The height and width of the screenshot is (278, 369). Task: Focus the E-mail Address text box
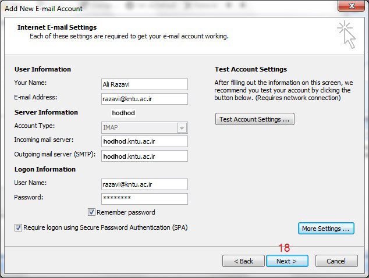144,99
